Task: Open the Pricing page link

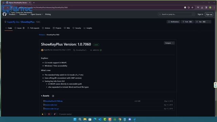Action: click(x=48, y=14)
